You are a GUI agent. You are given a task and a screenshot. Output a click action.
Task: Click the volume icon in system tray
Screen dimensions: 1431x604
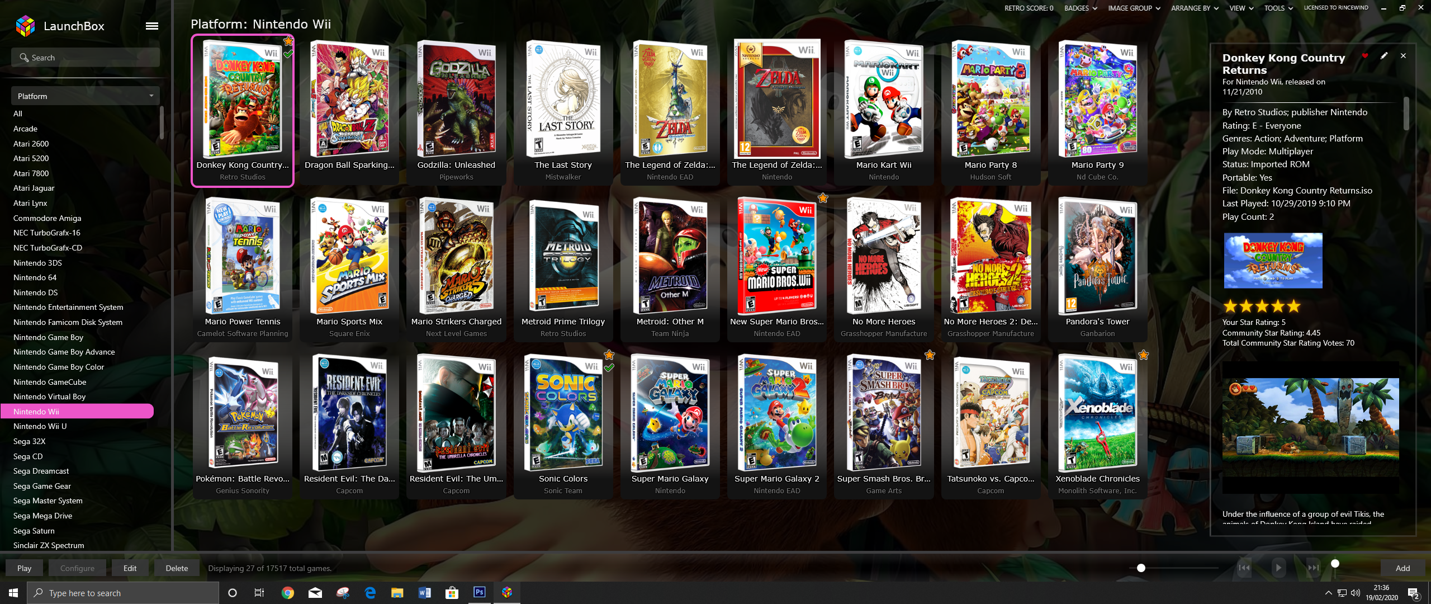pos(1355,593)
